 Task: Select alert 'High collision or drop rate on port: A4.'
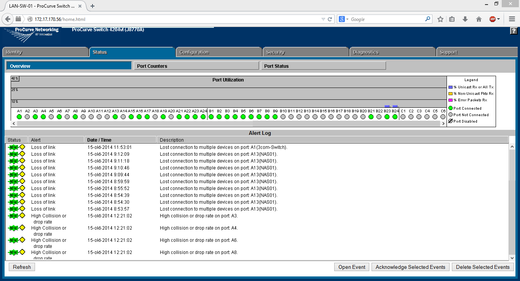257,231
